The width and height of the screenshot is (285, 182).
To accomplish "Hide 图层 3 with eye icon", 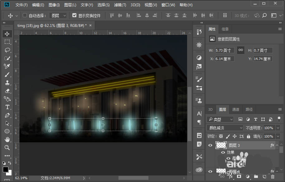I will 210,145.
